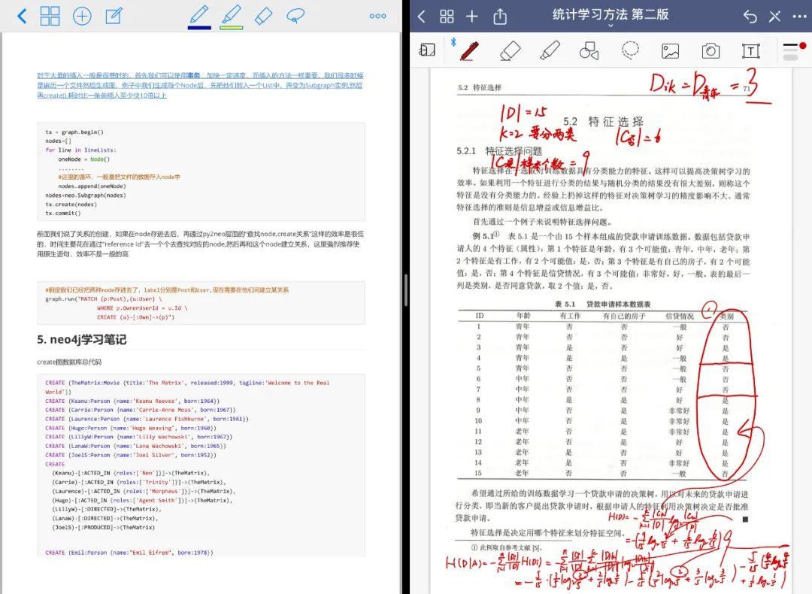Toggle the Bluetooth stylus indicator

pyautogui.click(x=453, y=42)
